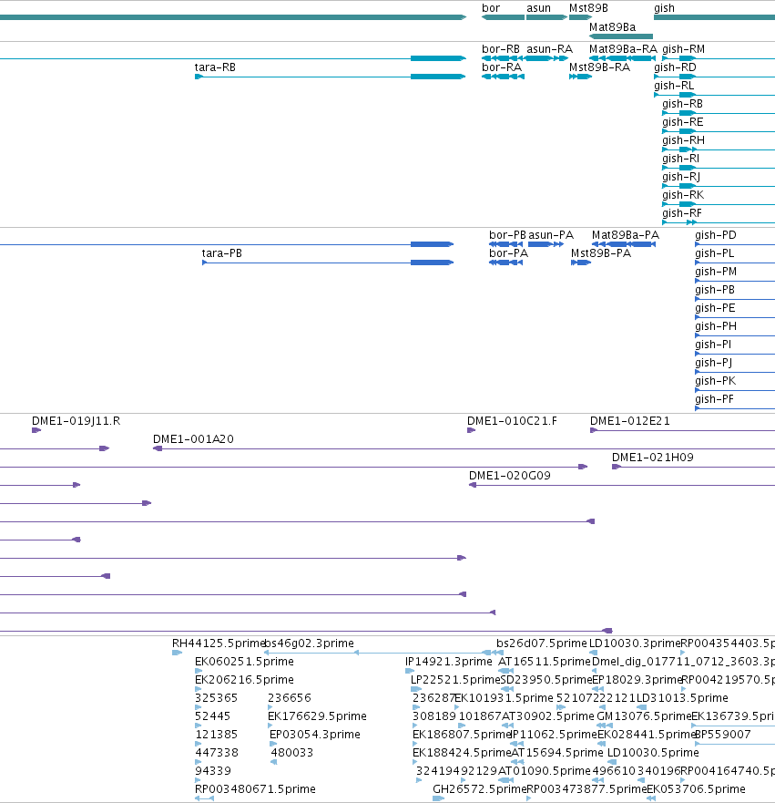Click the asun gene feature
Image resolution: width=775 pixels, height=803 pixels.
pos(546,17)
